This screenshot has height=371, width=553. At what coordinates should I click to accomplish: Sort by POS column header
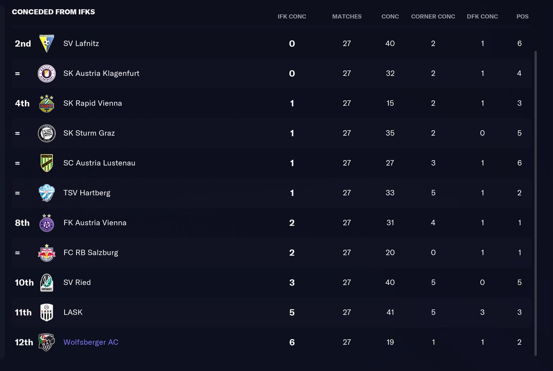[x=522, y=16]
